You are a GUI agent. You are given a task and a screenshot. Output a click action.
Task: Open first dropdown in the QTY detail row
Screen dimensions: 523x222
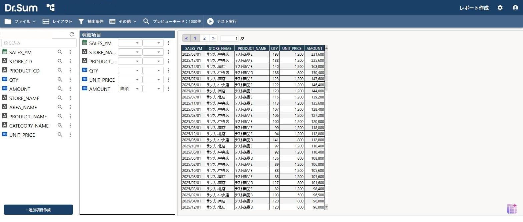tap(130, 70)
